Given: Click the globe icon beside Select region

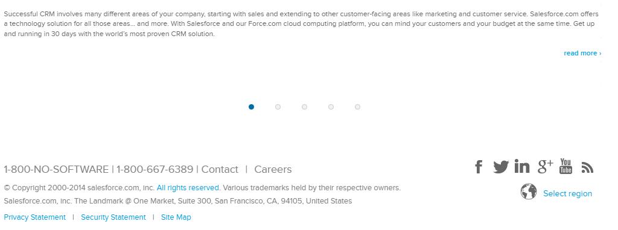Looking at the screenshot, I should [x=529, y=191].
